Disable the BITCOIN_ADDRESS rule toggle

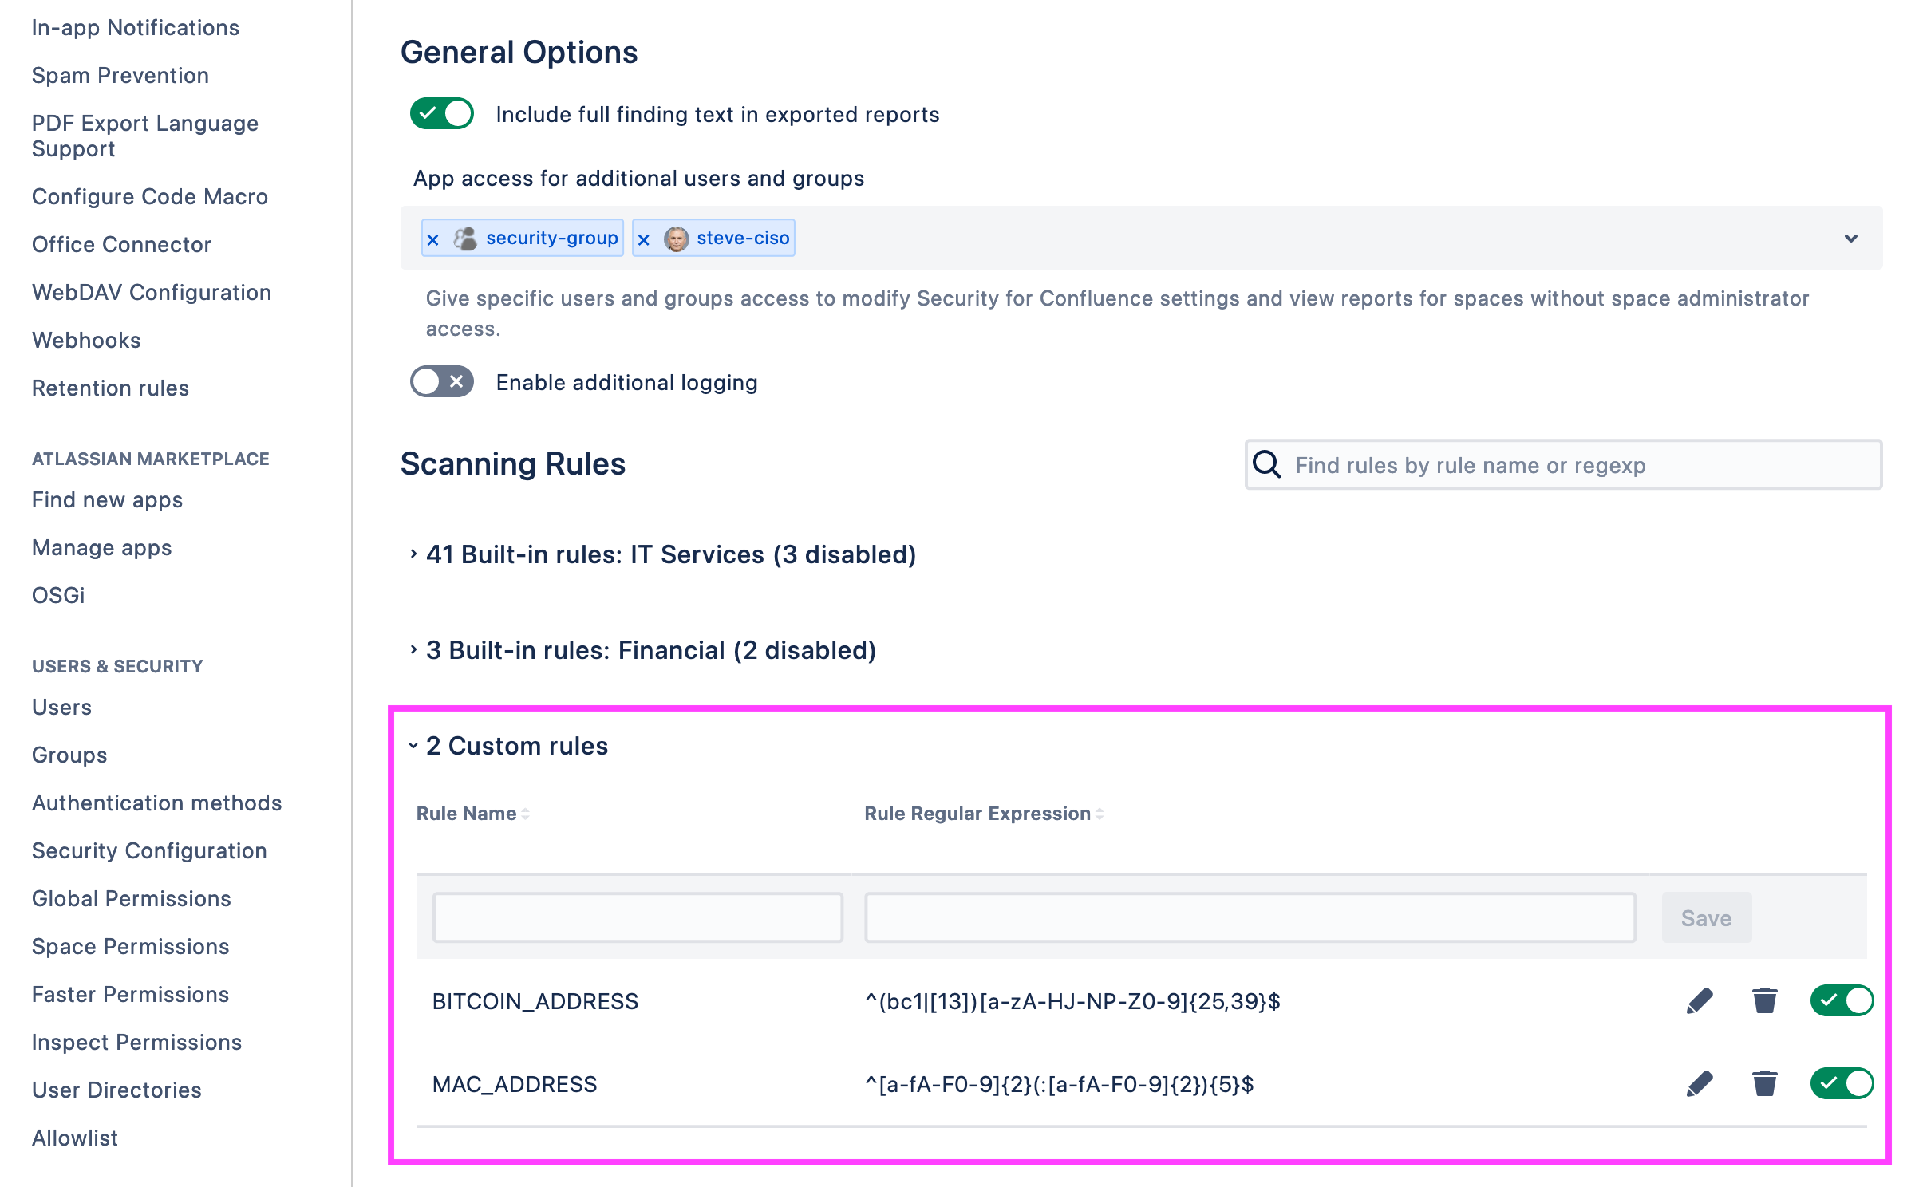[x=1842, y=1000]
